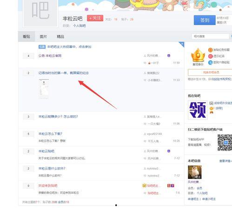Open the 精品 tab

pos(60,37)
